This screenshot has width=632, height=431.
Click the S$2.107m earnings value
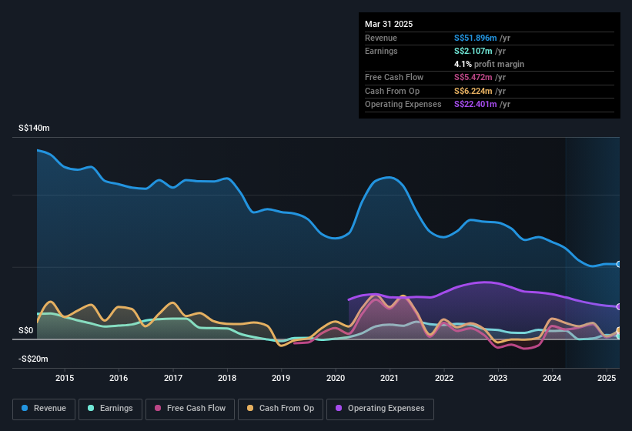point(473,51)
